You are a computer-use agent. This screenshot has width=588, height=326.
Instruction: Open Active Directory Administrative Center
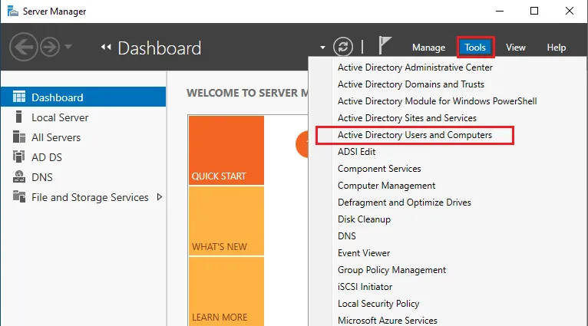[x=415, y=68]
